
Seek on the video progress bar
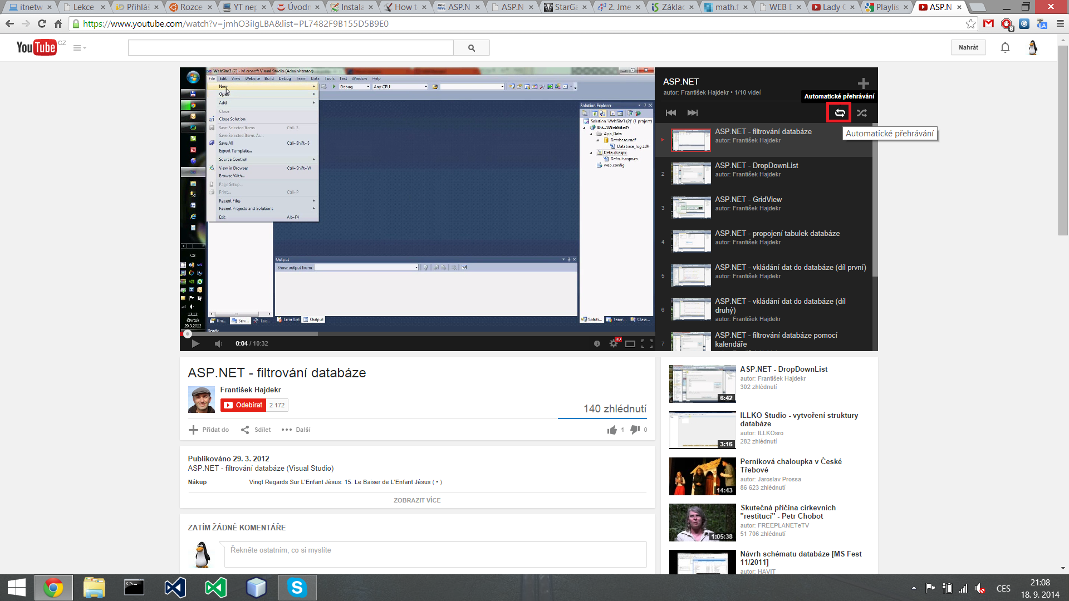[x=417, y=334]
